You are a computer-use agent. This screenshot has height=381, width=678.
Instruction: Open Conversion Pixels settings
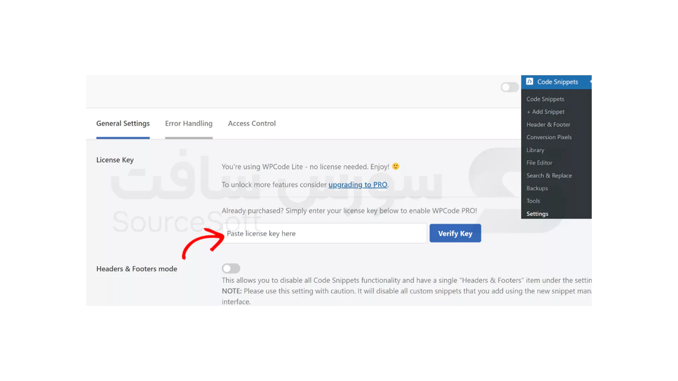(x=549, y=137)
